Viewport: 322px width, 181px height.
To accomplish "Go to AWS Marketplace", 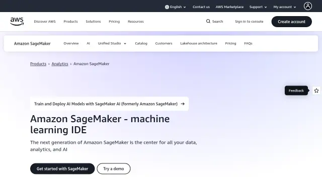I will [229, 7].
